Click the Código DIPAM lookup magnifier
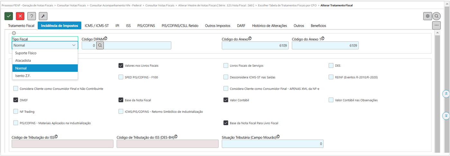The height and width of the screenshot is (156, 450). (100, 46)
